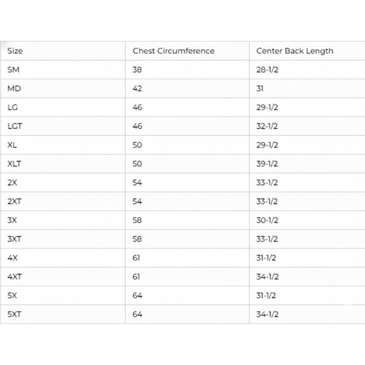Click the XL size label
The height and width of the screenshot is (365, 365).
[13, 145]
